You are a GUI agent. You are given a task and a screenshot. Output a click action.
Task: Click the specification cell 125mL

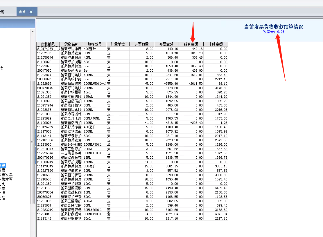(x=95, y=97)
